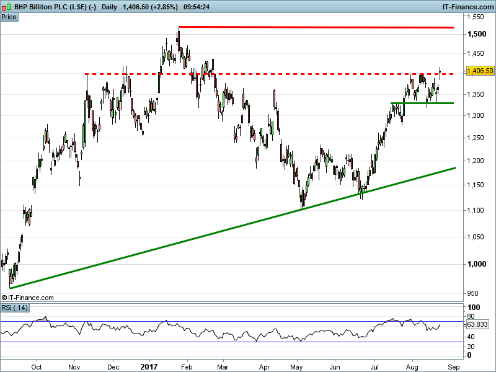
Task: Click the Sep label on time axis
Action: (454, 367)
